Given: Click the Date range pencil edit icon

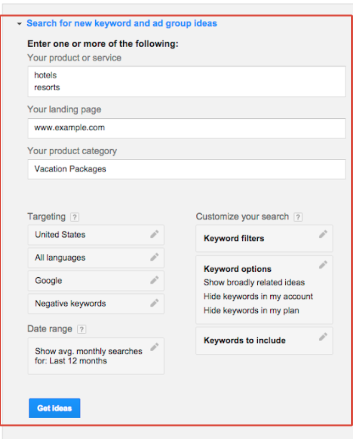Looking at the screenshot, I should (x=154, y=347).
